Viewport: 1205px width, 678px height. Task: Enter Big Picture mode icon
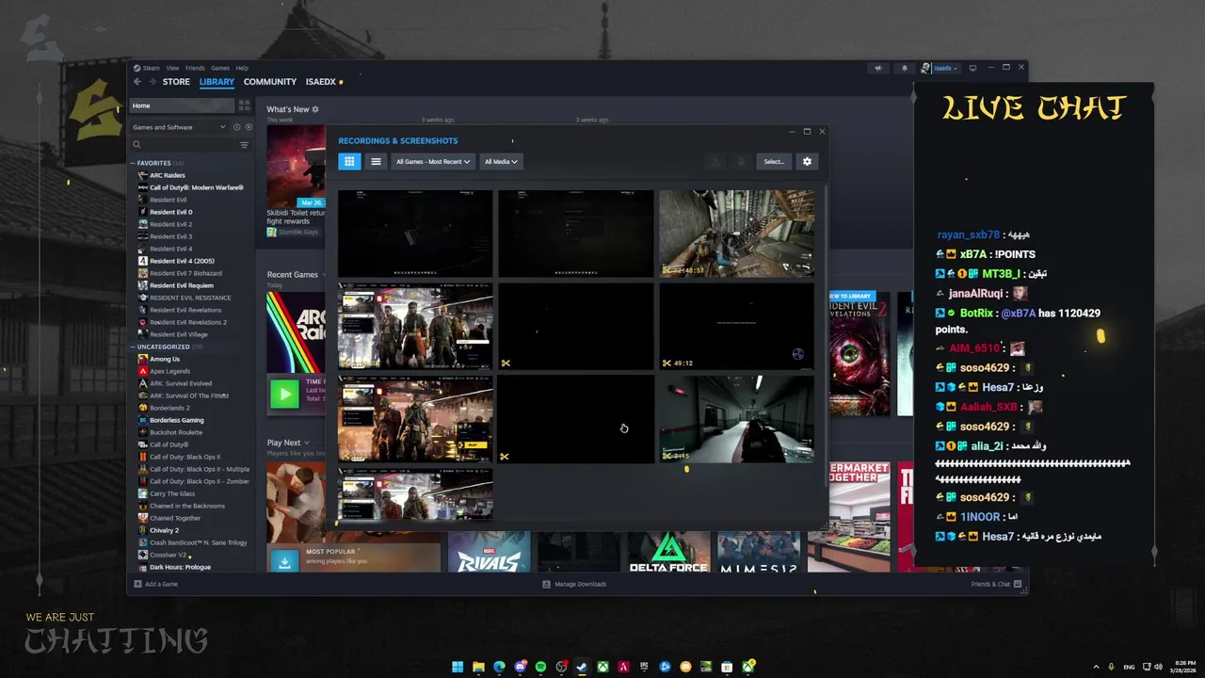point(972,68)
